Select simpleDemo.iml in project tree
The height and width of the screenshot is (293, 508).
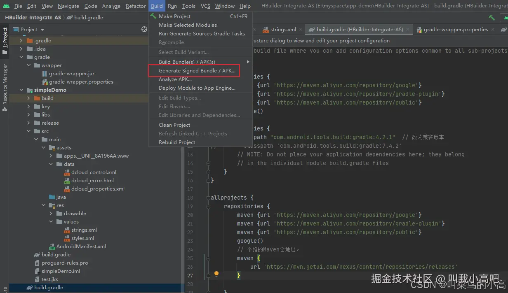[61, 271]
